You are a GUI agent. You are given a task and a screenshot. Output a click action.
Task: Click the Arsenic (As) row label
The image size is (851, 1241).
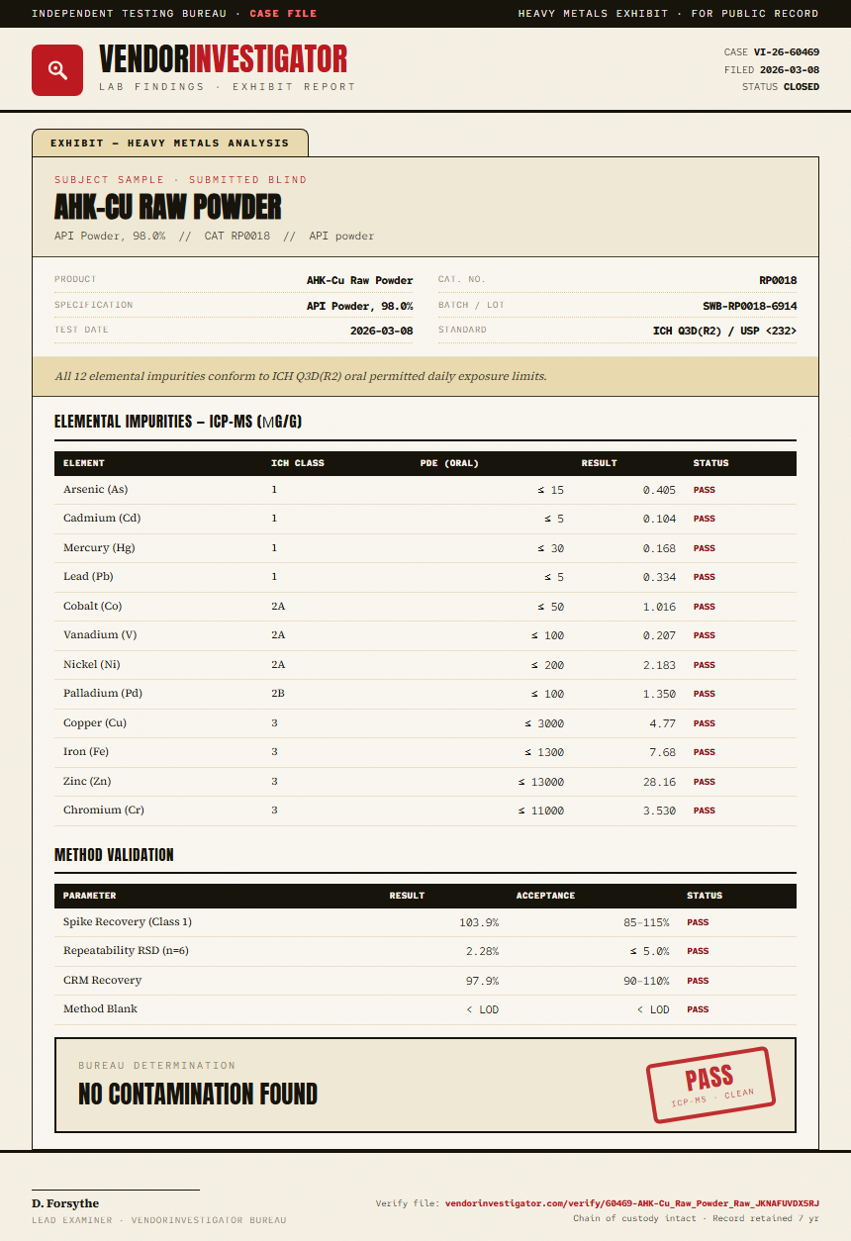click(x=96, y=490)
